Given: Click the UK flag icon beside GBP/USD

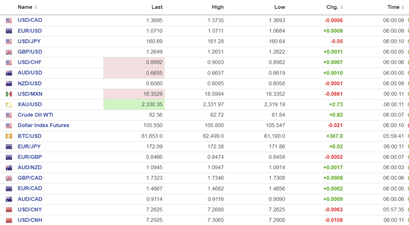Looking at the screenshot, I should (9, 52).
